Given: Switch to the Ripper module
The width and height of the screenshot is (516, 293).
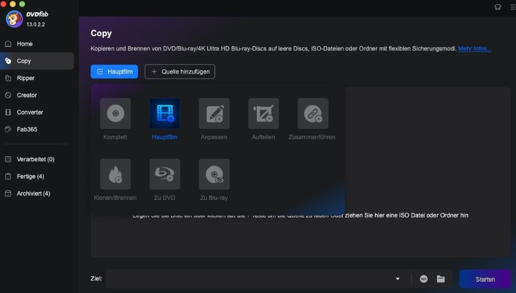Looking at the screenshot, I should pyautogui.click(x=37, y=78).
